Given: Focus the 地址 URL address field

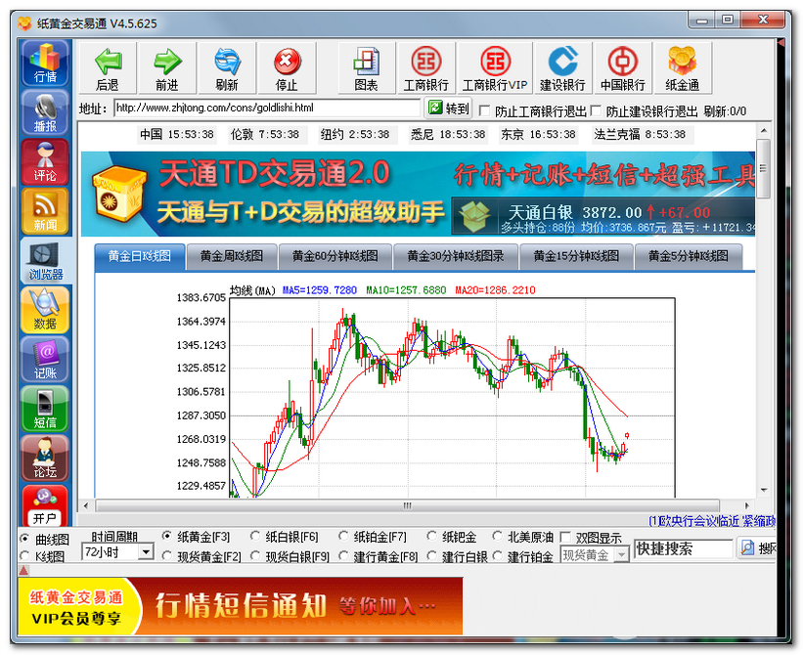Looking at the screenshot, I should coord(267,108).
